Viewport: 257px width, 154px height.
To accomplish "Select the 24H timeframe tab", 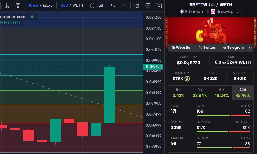I will [243, 93].
